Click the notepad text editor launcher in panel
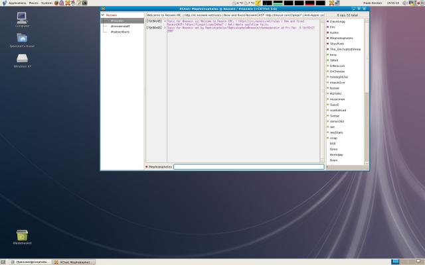425x265 pixels. (x=79, y=3)
